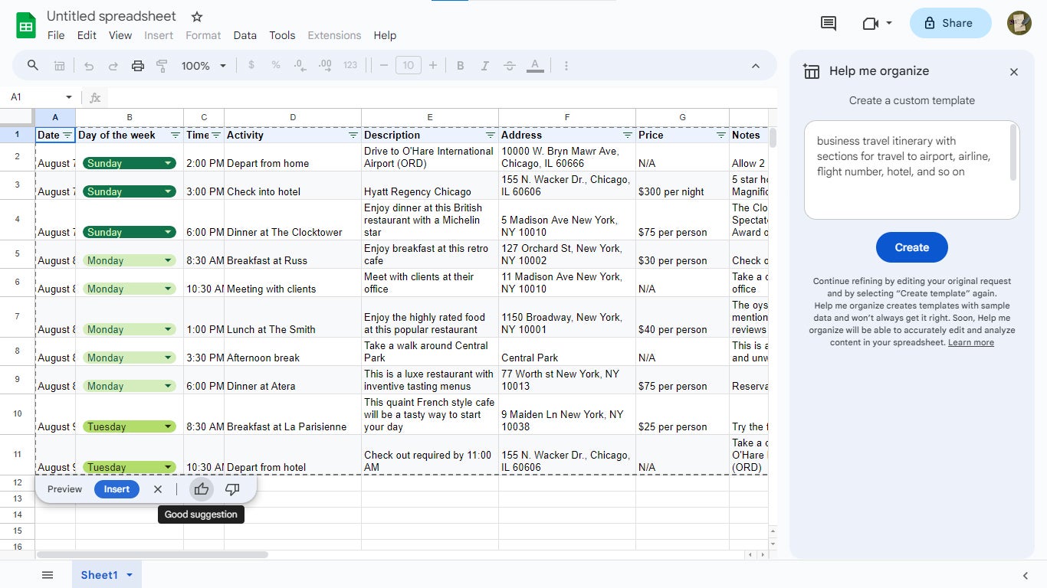Open Monday dropdown in Breakfast at Russ row
The image size is (1047, 588).
pos(168,260)
